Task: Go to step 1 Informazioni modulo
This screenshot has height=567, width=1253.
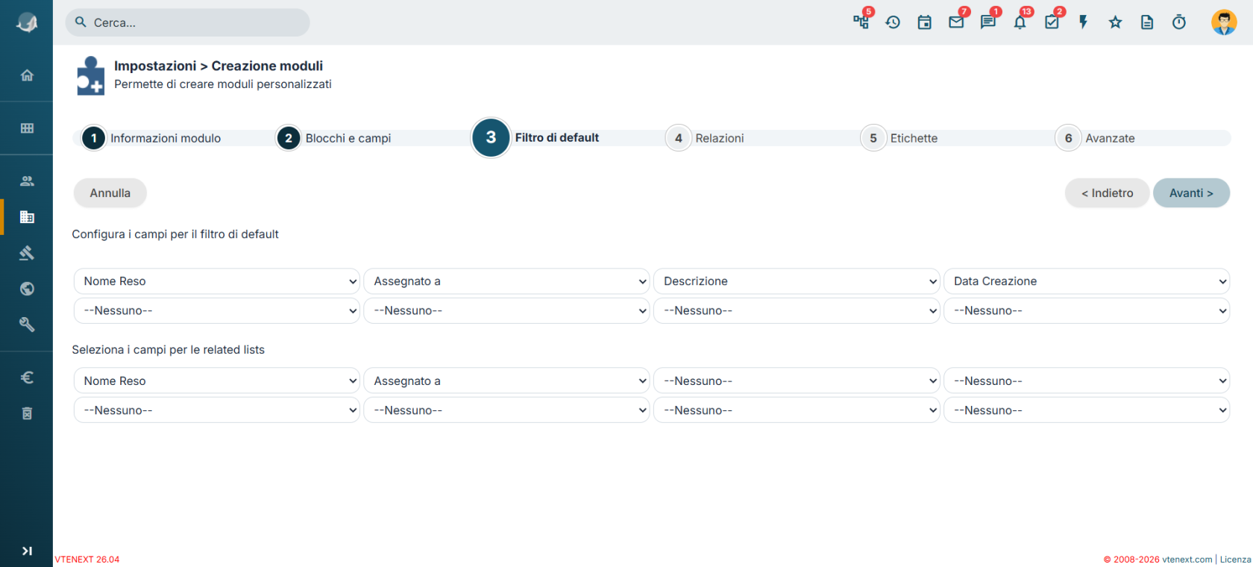Action: click(151, 138)
